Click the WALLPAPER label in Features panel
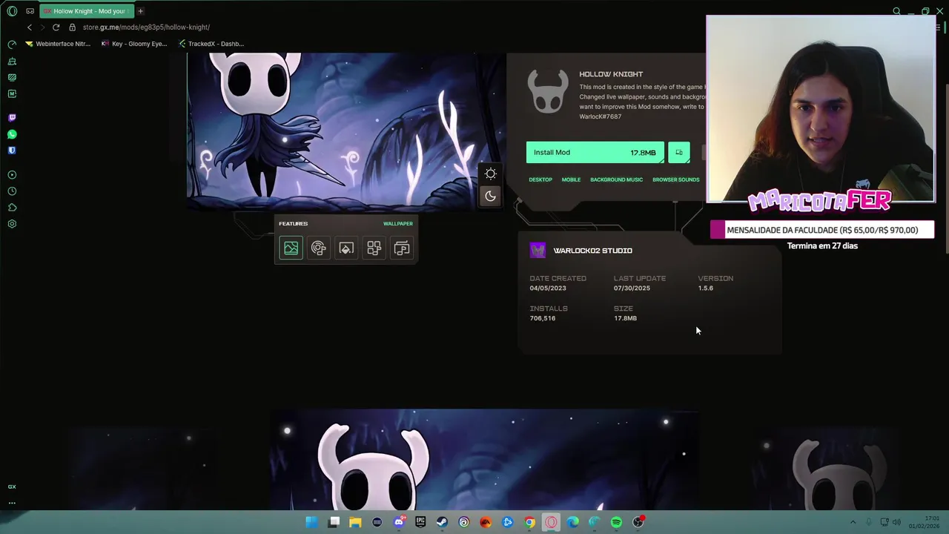This screenshot has width=949, height=534. (398, 223)
